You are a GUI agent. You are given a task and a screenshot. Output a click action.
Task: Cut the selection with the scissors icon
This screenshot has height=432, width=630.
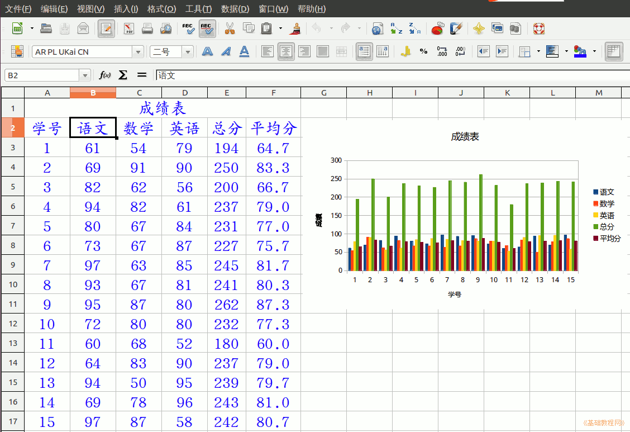pyautogui.click(x=230, y=29)
